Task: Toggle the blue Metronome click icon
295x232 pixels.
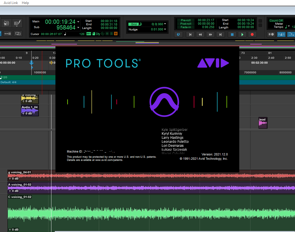Action: pos(281,34)
